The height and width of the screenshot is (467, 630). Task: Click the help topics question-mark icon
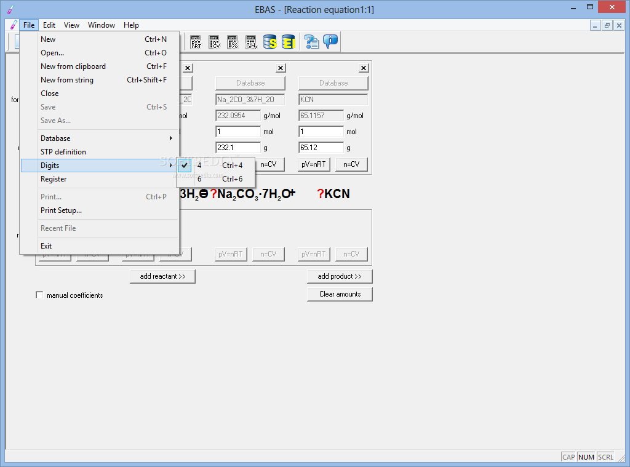311,42
